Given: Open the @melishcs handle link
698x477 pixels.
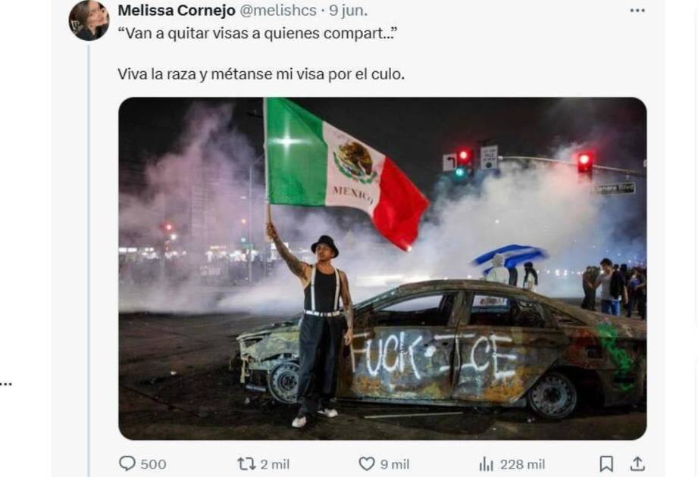Looking at the screenshot, I should point(278,11).
